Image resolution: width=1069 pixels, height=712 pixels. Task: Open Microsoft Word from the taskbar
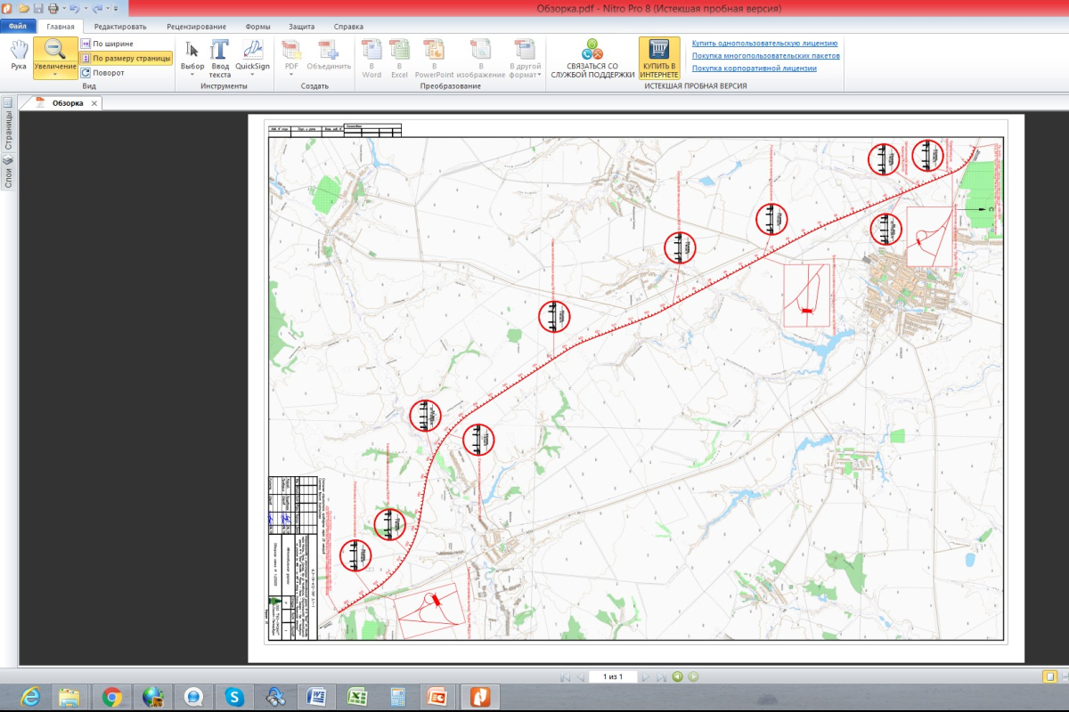point(318,696)
